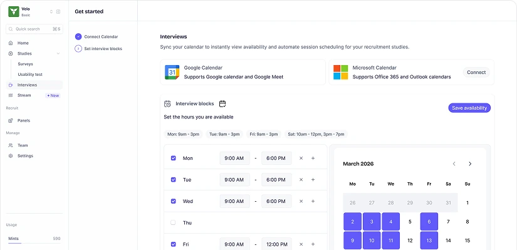The width and height of the screenshot is (517, 250).
Task: Click the Team icon in sidebar
Action: pyautogui.click(x=11, y=145)
